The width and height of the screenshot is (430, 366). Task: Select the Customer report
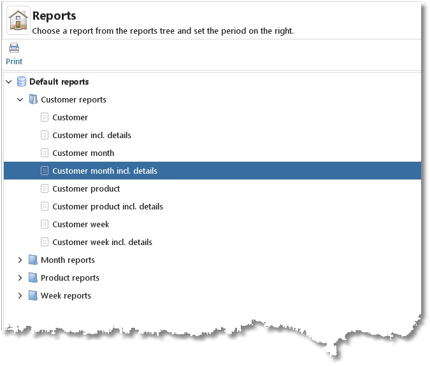pyautogui.click(x=70, y=117)
